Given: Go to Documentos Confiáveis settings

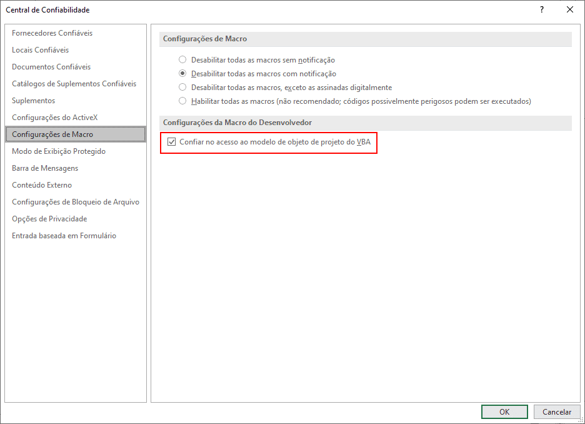Looking at the screenshot, I should tap(51, 67).
